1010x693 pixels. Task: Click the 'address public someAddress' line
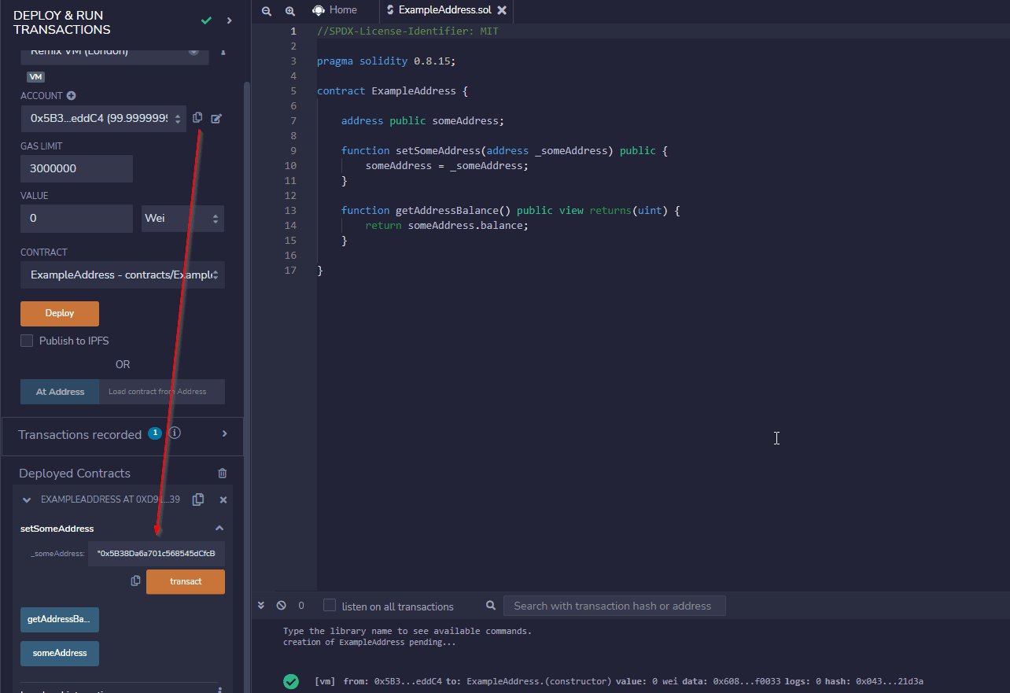click(x=422, y=120)
